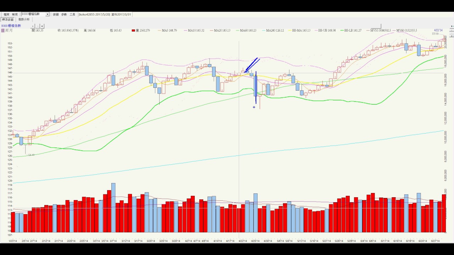Click the 4/22'14 date on the time axis
The image size is (454, 255).
pyautogui.click(x=243, y=241)
